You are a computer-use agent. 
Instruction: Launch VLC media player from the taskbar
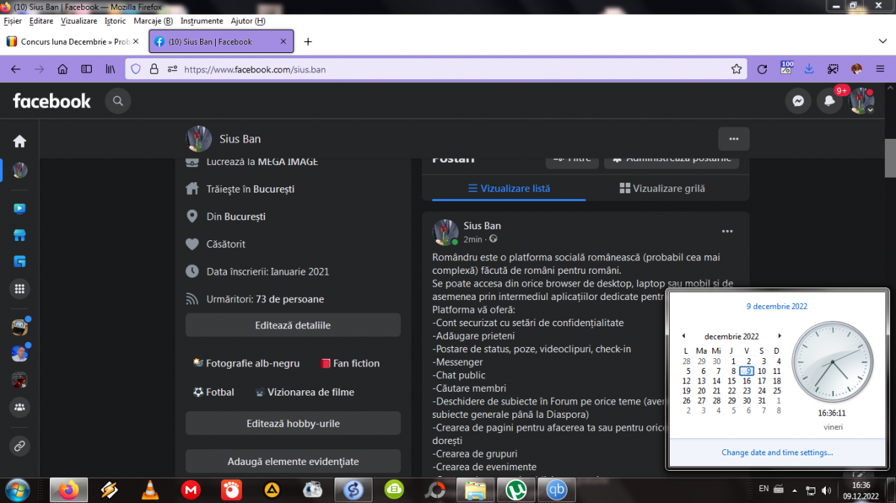(150, 490)
